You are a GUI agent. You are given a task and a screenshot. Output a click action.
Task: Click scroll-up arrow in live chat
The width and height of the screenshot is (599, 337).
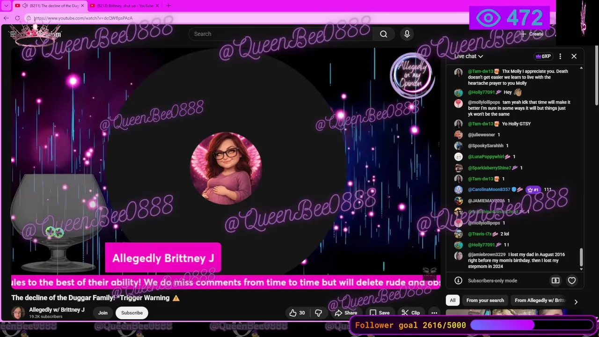point(581,68)
